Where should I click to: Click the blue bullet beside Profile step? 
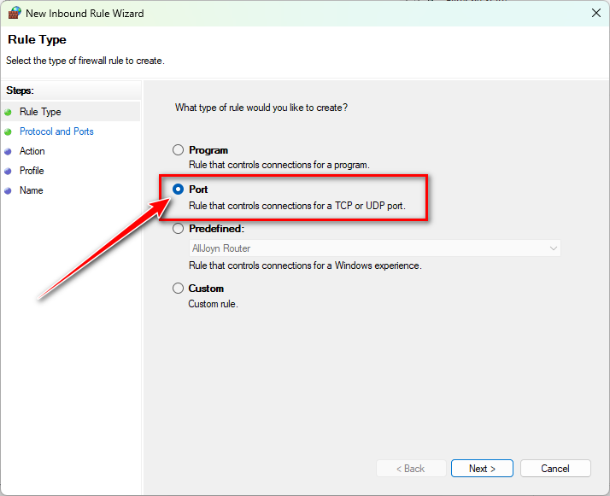pyautogui.click(x=8, y=171)
